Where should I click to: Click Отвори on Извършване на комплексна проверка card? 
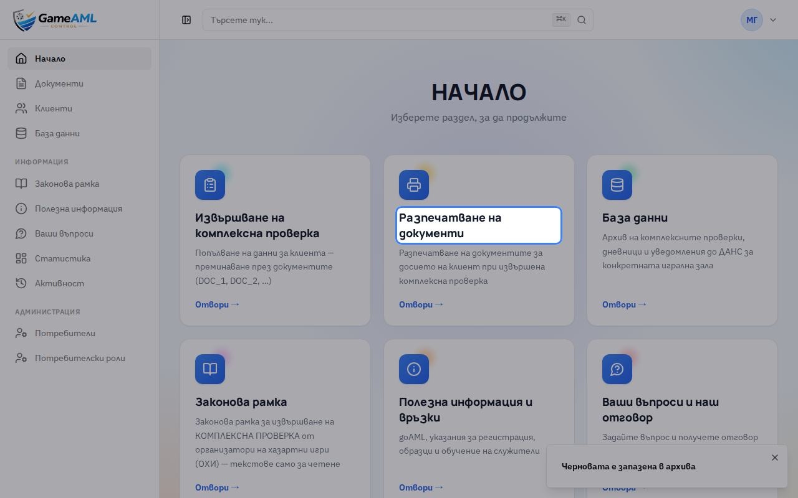pos(217,304)
